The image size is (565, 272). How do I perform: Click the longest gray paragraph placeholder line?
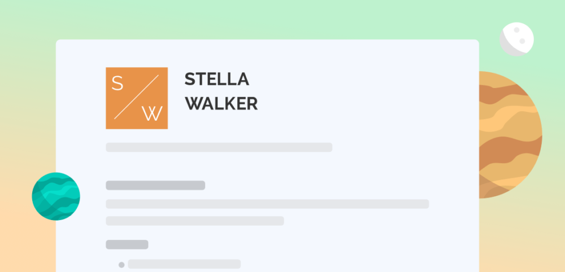click(267, 204)
